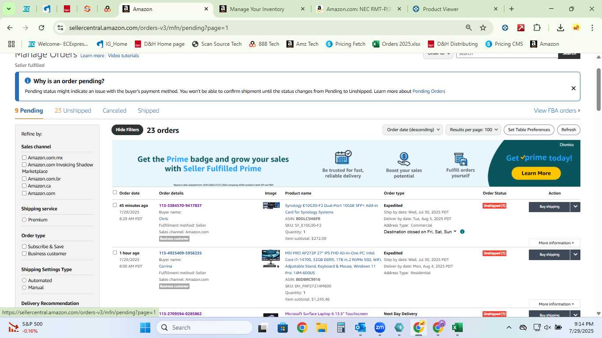602x338 pixels.
Task: Check Amazon.com Invoicing Shadow Marketplace
Action: 24,165
